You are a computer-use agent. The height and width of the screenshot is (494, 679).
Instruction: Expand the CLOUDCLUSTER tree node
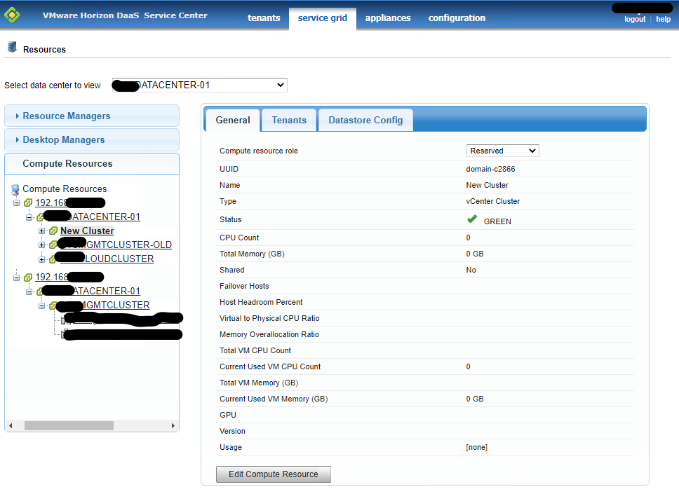(41, 259)
